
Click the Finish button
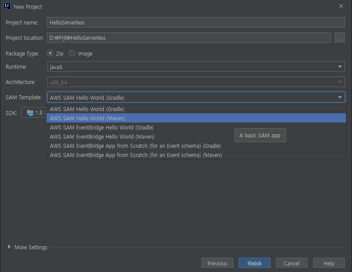(254, 263)
